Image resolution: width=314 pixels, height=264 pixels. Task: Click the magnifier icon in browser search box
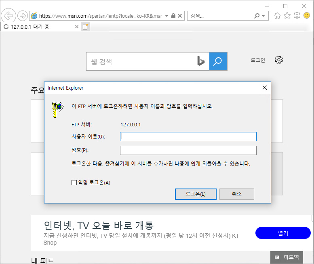pyautogui.click(x=257, y=16)
